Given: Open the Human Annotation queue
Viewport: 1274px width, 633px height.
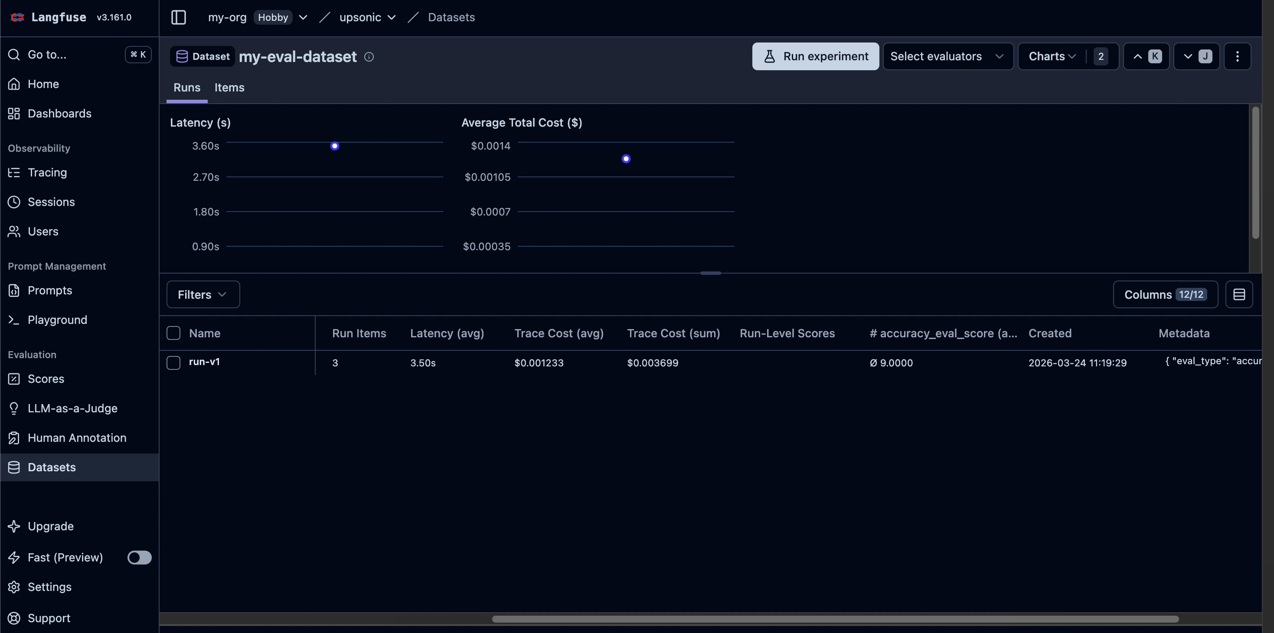Looking at the screenshot, I should pos(77,437).
